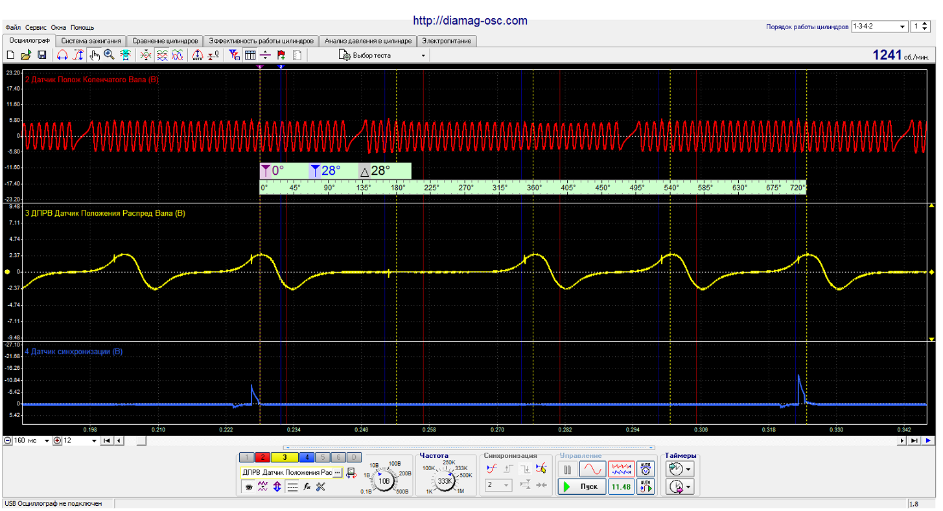Screen dimensions: 943x511
Task: Open the Файл menu
Action: (13, 27)
